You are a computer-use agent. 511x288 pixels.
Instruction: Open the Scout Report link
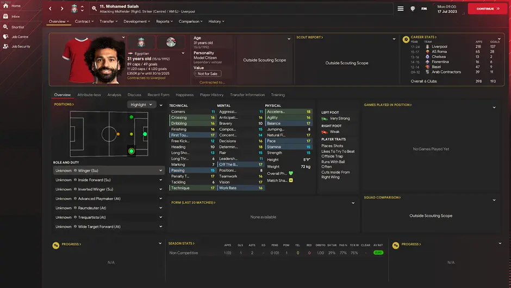[310, 37]
